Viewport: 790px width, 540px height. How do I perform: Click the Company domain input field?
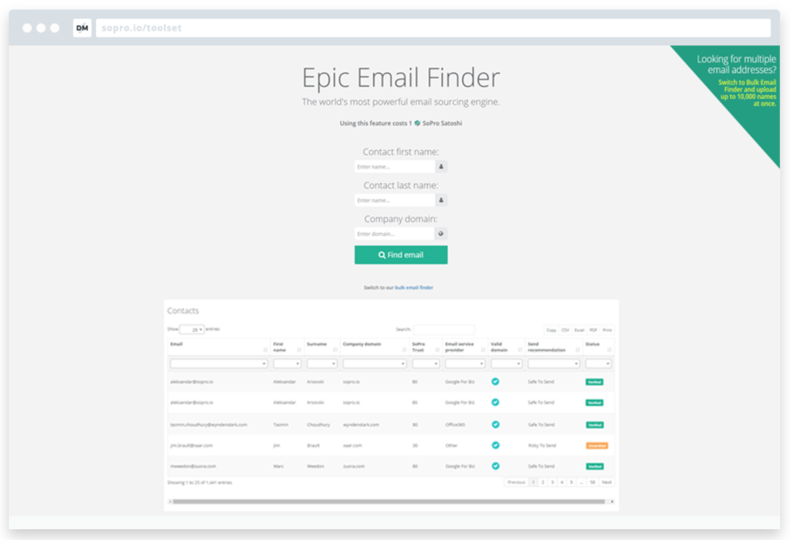click(x=395, y=234)
